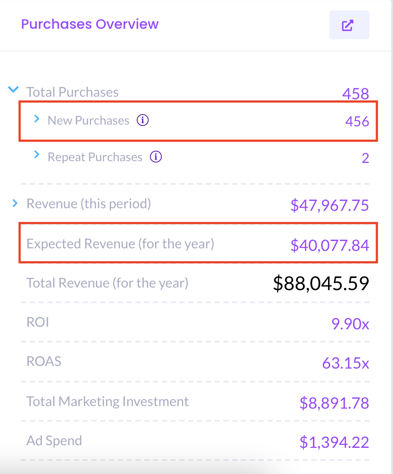393x474 pixels.
Task: Select the Total Revenue amount $88,045.59
Action: (321, 284)
